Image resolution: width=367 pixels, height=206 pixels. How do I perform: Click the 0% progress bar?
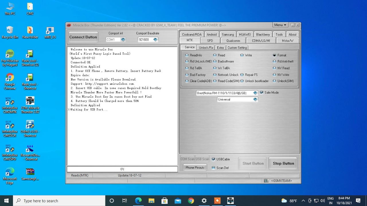click(122, 169)
